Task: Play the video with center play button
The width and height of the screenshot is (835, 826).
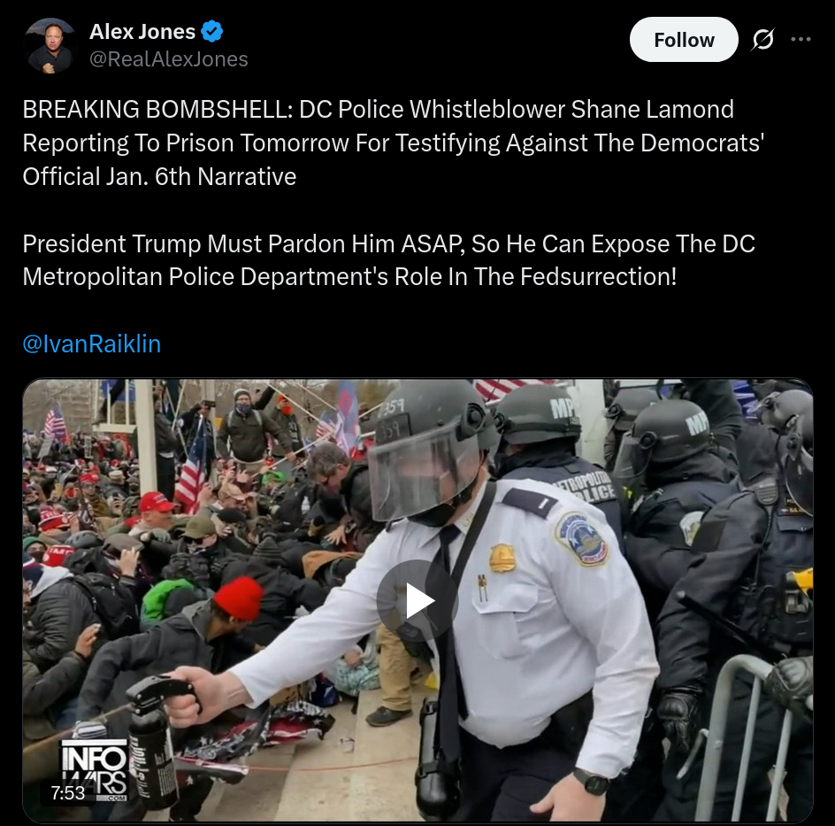Action: point(417,600)
